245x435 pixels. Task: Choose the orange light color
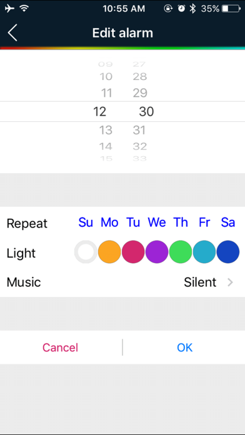[x=109, y=252]
